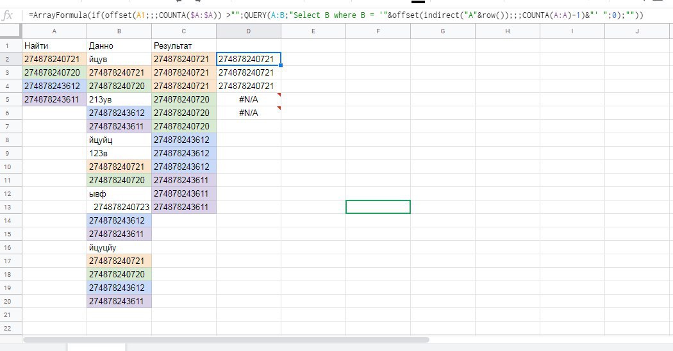Select column G header

click(x=442, y=31)
